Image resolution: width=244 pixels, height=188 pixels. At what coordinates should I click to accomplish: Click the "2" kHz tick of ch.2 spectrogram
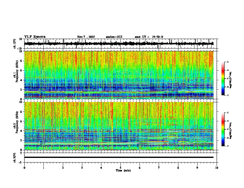22,140
